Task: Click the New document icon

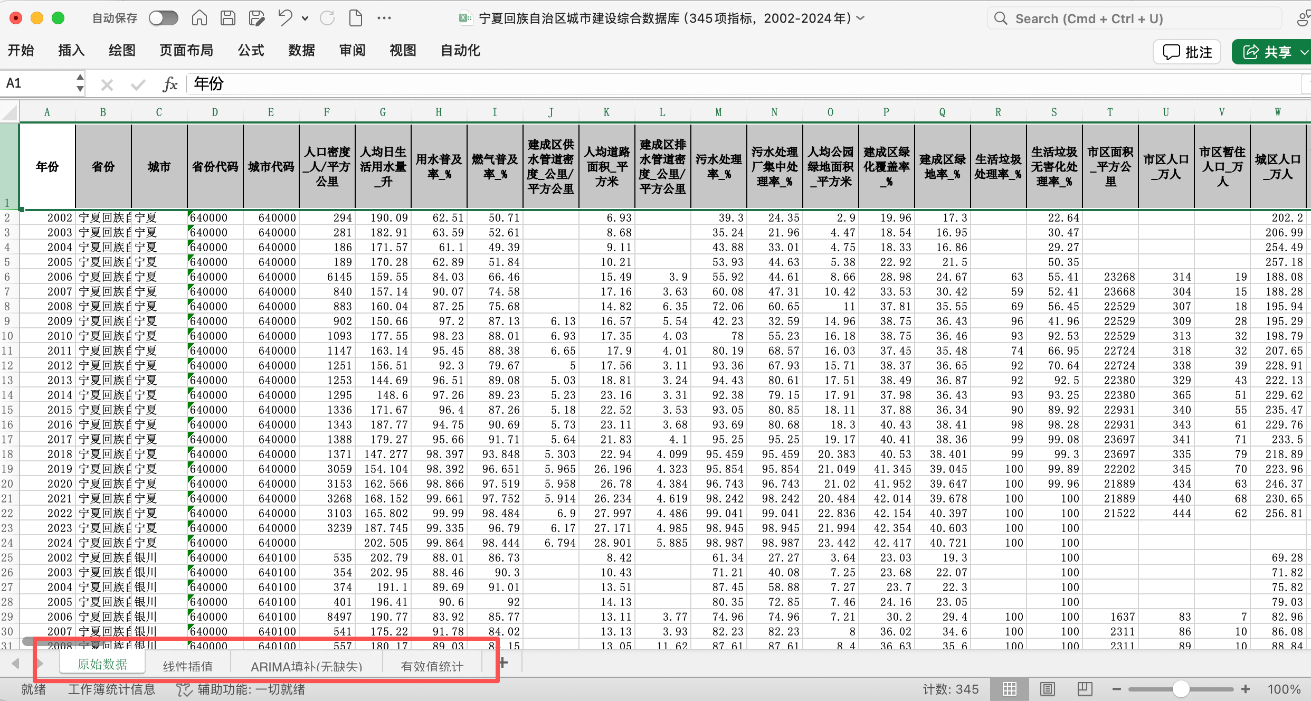Action: pyautogui.click(x=356, y=18)
